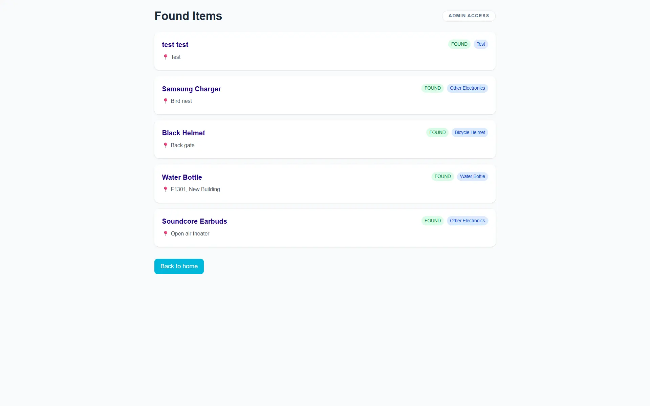Click Other Electronics tag on Samsung Charger
Image resolution: width=650 pixels, height=406 pixels.
click(x=467, y=88)
